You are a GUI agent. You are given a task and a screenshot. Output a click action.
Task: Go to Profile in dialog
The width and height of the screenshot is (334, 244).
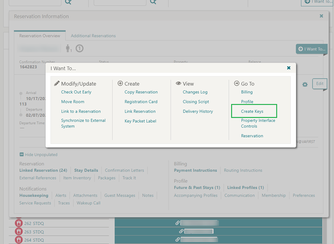[x=247, y=102]
